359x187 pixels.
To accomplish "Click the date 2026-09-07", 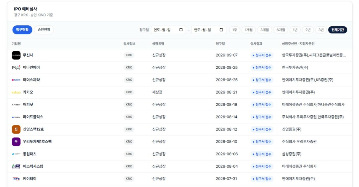I will pos(227,55).
